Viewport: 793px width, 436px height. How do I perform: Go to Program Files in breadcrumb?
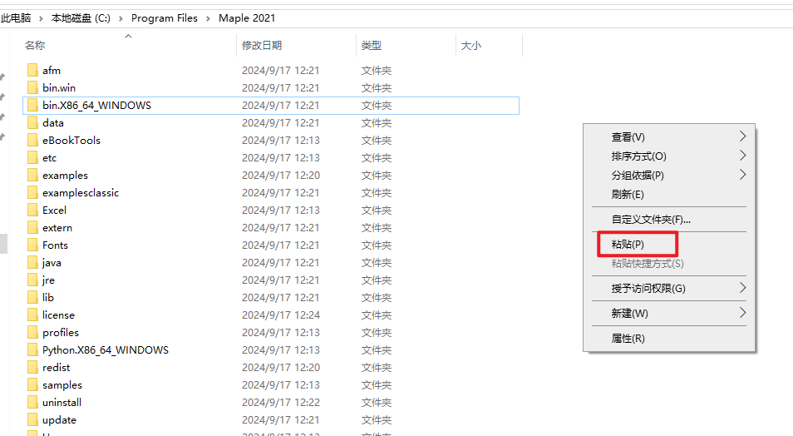[x=165, y=18]
